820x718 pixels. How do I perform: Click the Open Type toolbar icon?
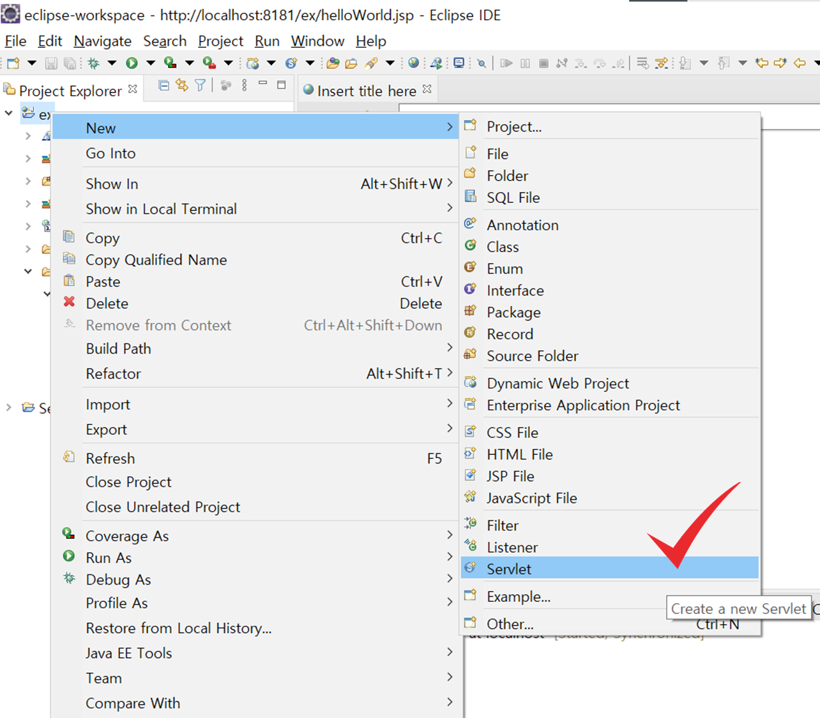coord(333,63)
